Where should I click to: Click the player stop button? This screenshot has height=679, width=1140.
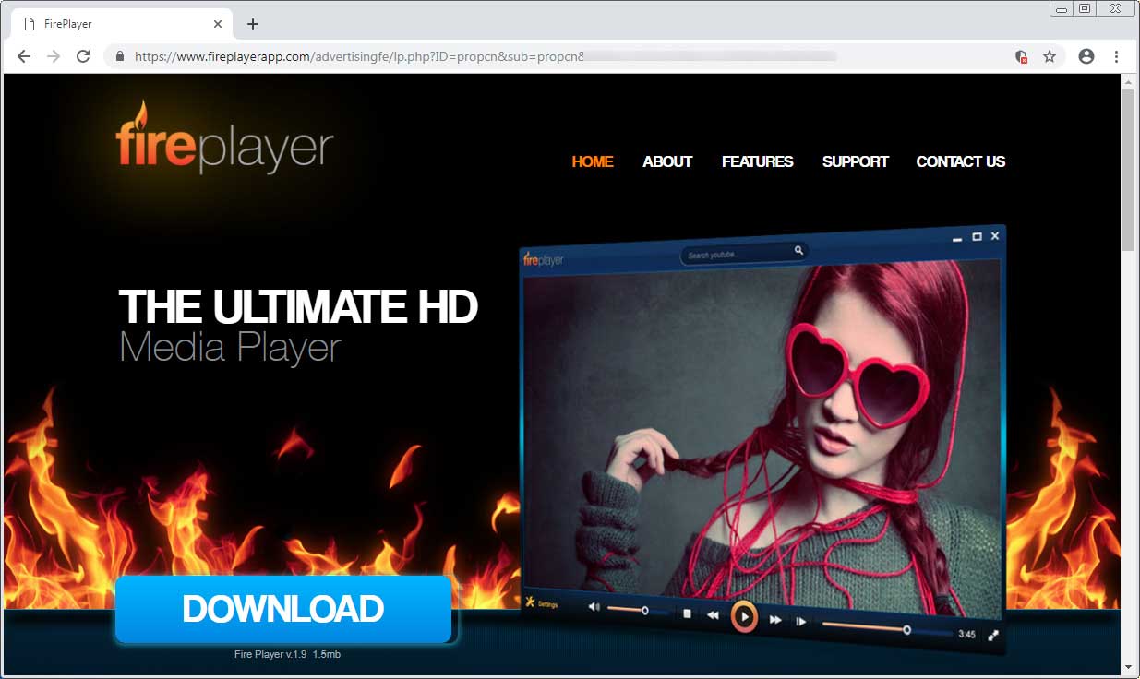[687, 613]
